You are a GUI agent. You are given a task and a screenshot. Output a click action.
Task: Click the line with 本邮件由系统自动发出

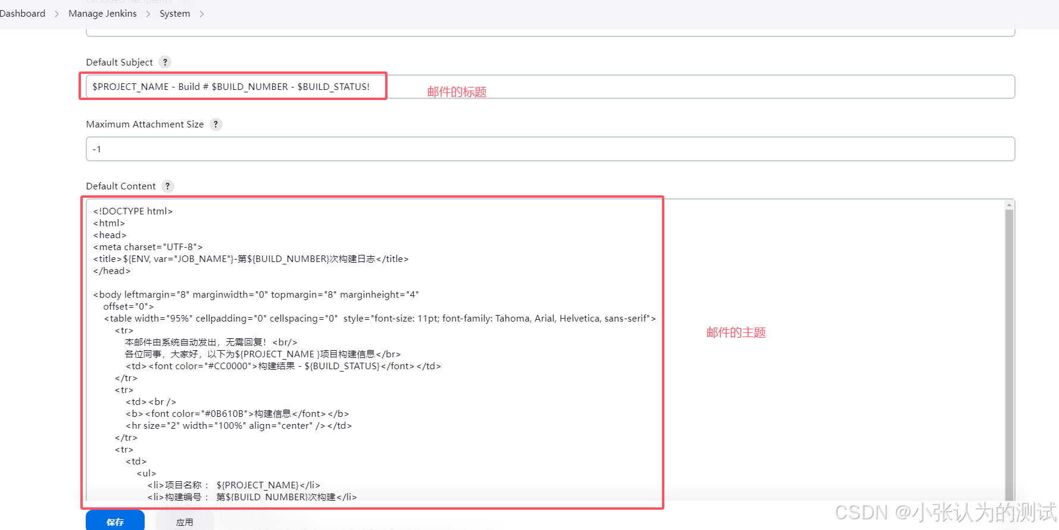coord(211,342)
